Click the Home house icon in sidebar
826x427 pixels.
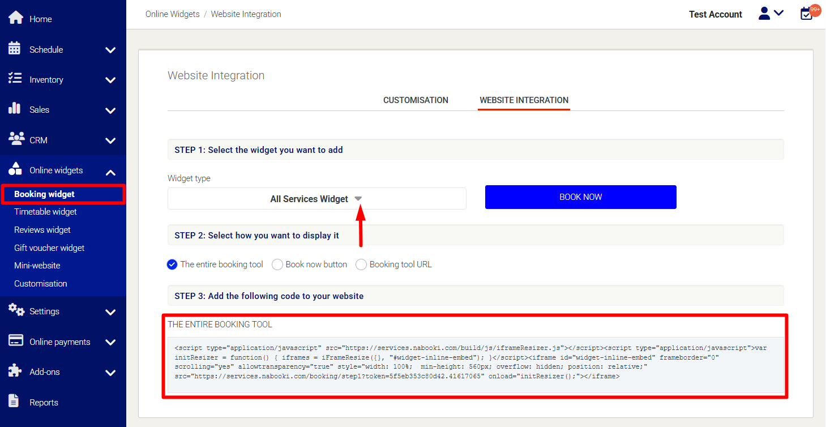[15, 18]
